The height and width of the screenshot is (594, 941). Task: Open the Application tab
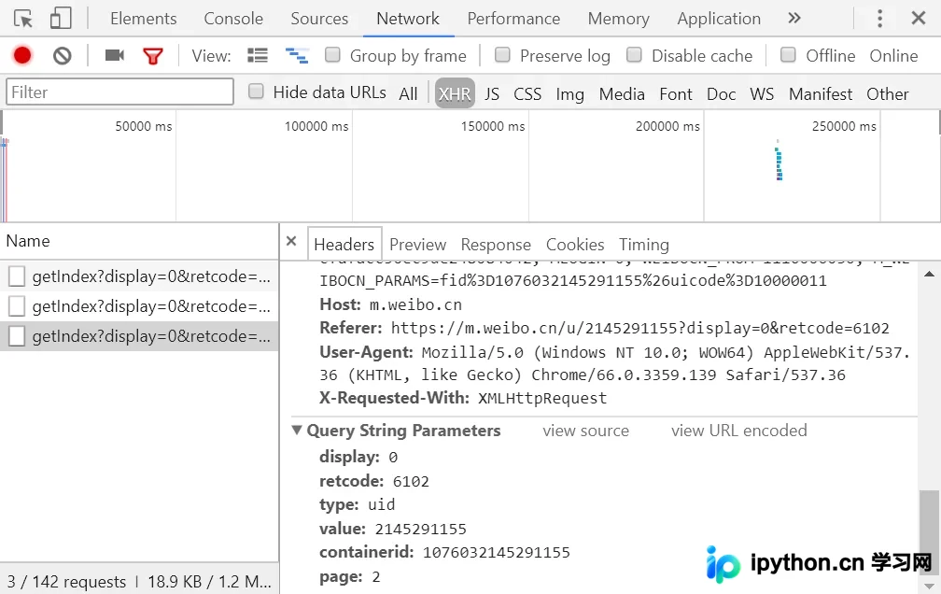coord(719,19)
